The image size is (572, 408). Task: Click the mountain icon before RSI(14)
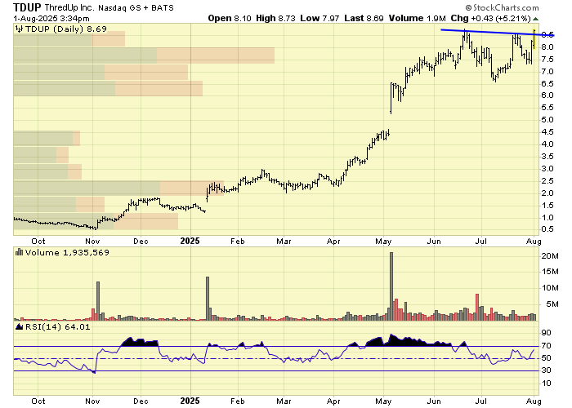tap(20, 326)
